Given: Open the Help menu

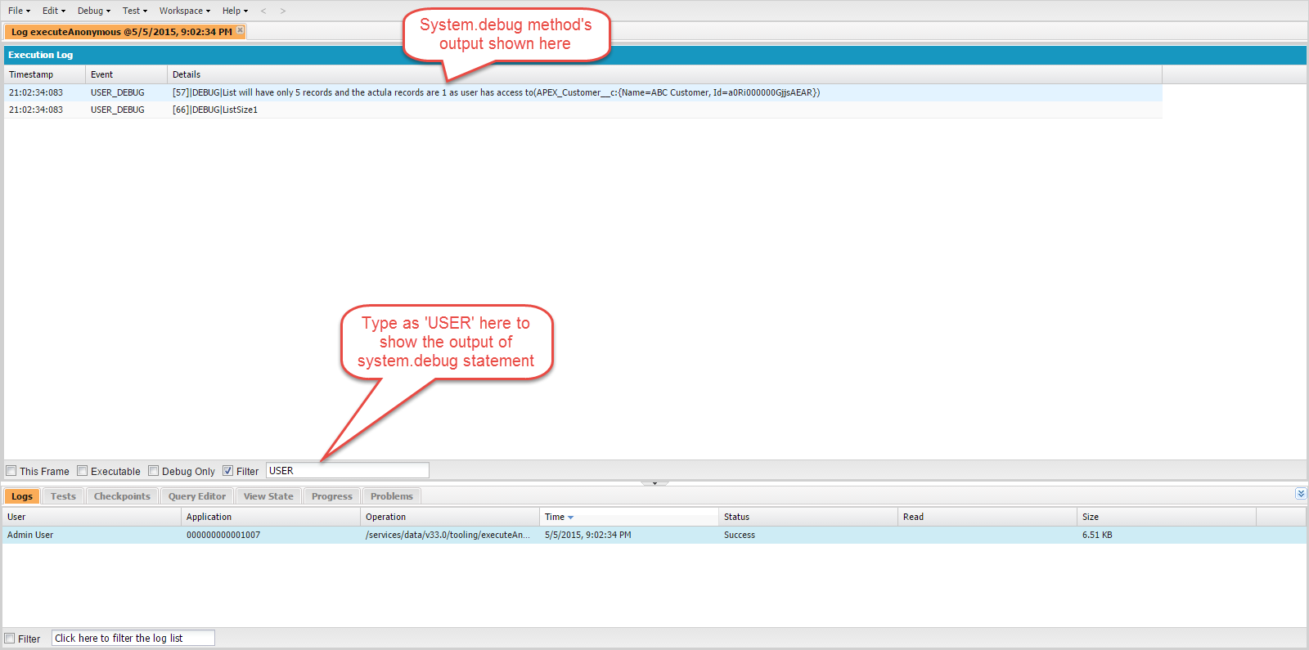Looking at the screenshot, I should 235,11.
